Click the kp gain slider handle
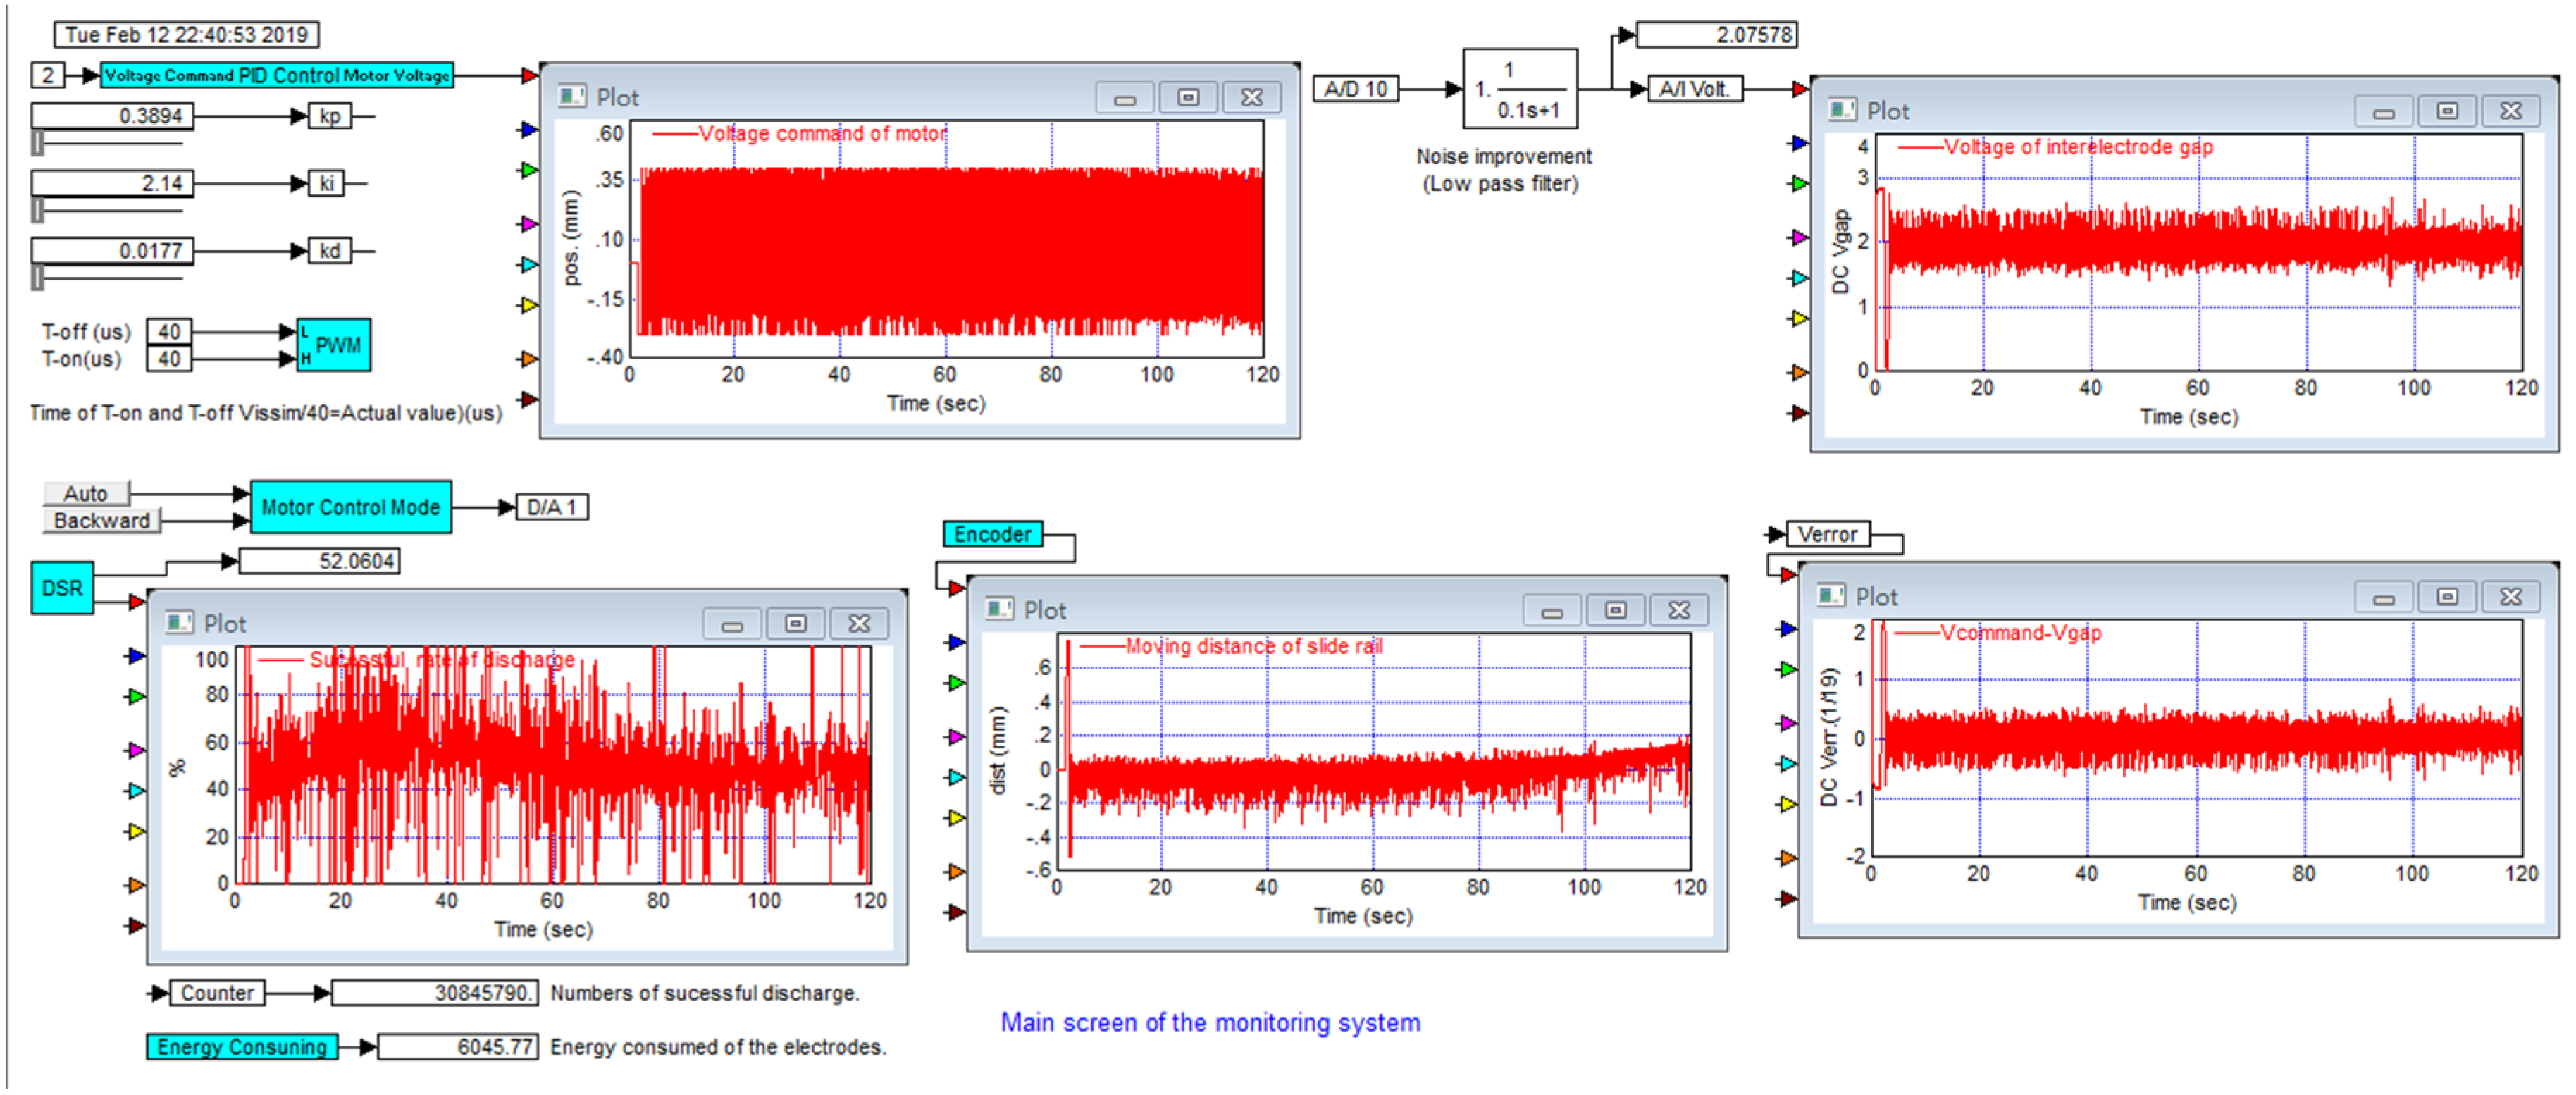 point(38,143)
